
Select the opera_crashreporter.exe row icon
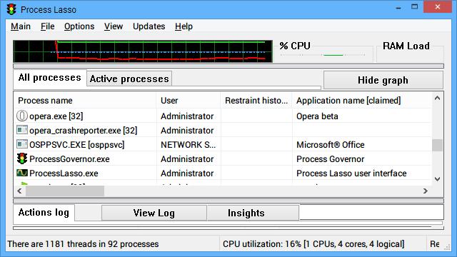[x=22, y=130]
